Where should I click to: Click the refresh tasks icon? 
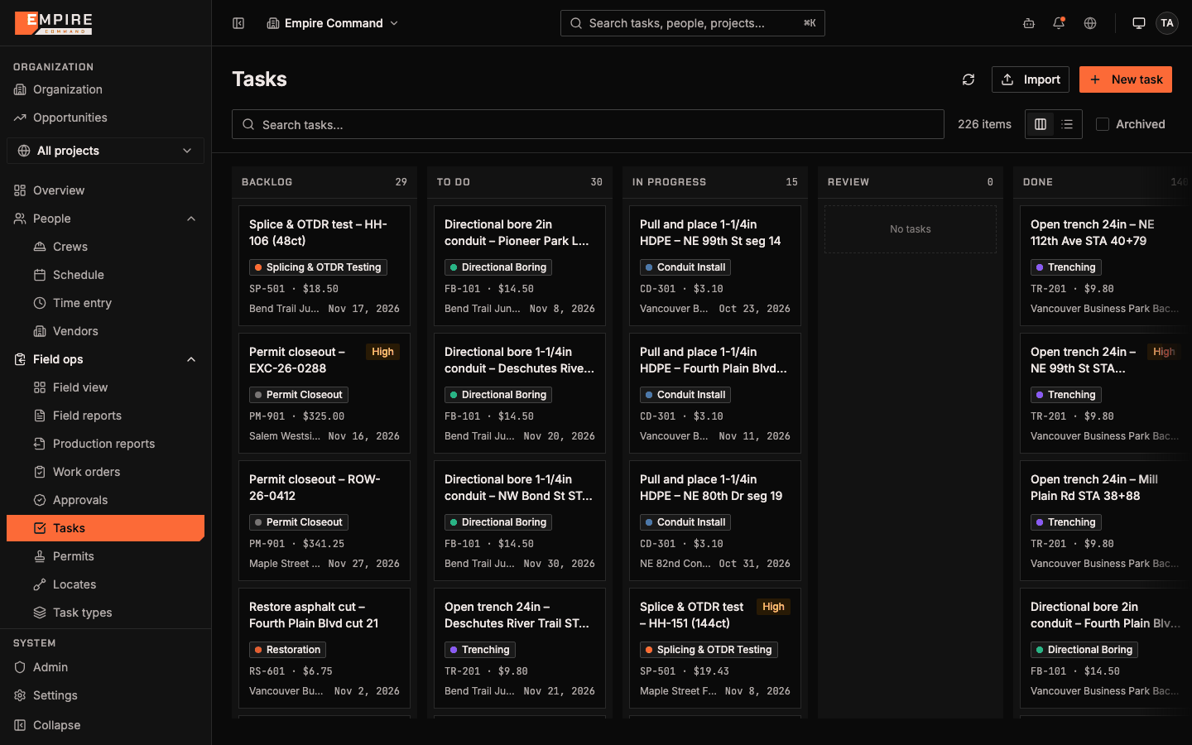coord(968,79)
